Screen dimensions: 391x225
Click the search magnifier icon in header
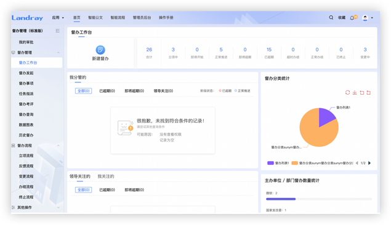pos(331,17)
